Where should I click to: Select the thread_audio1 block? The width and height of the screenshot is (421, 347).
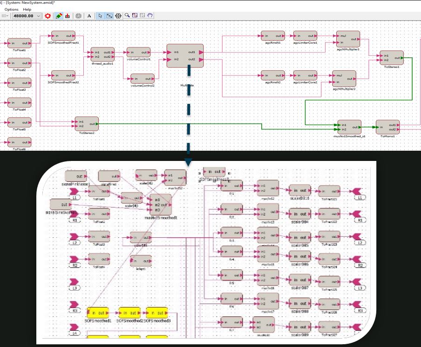102,54
